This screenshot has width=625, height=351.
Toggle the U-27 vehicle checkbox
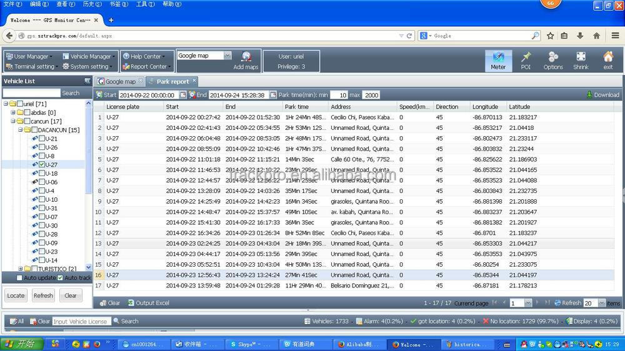(x=42, y=165)
